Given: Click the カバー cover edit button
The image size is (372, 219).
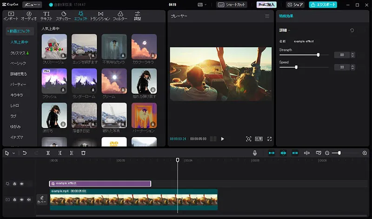Looking at the screenshot, I should (x=42, y=199).
